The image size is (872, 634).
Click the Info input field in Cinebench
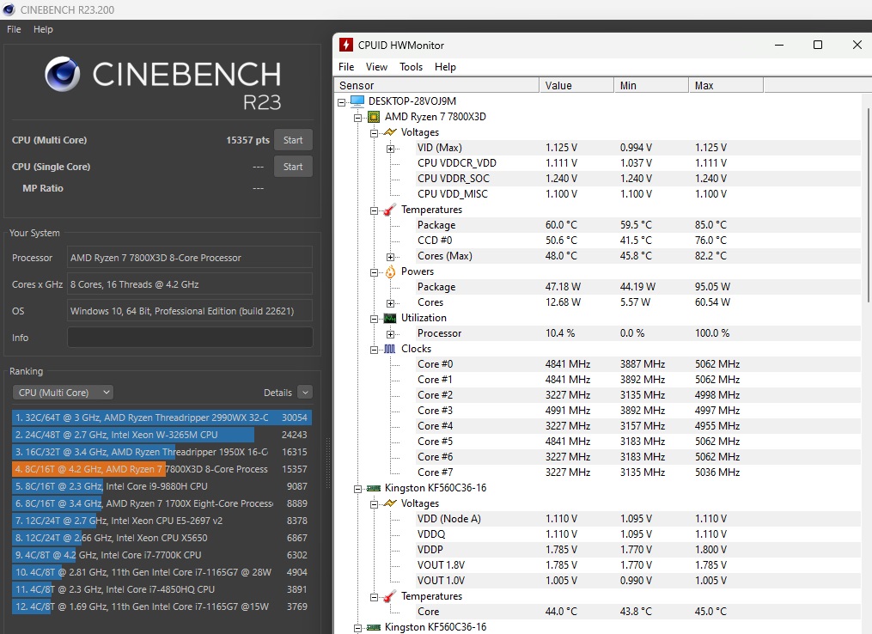[190, 338]
